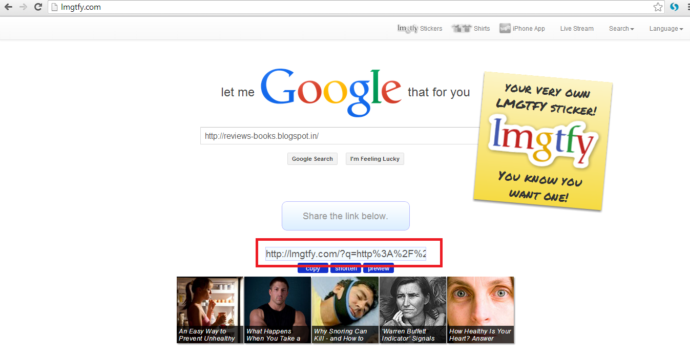This screenshot has height=356, width=690.
Task: Open the yellow lmgtfy sticker ad
Action: click(x=543, y=141)
